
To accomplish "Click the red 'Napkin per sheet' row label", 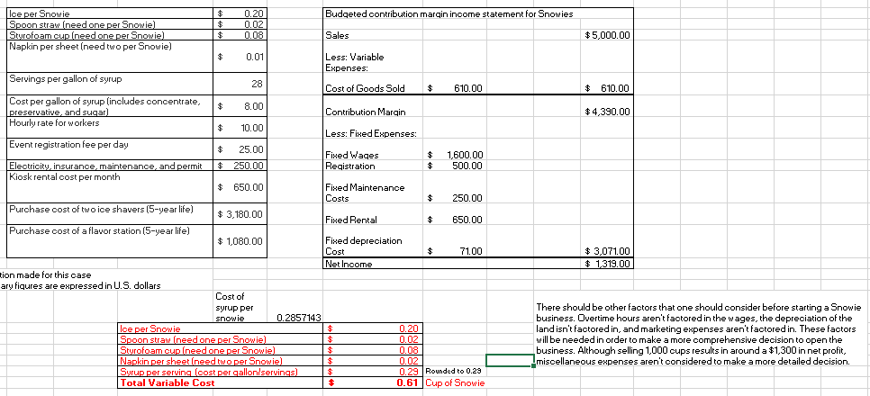I will coord(221,361).
